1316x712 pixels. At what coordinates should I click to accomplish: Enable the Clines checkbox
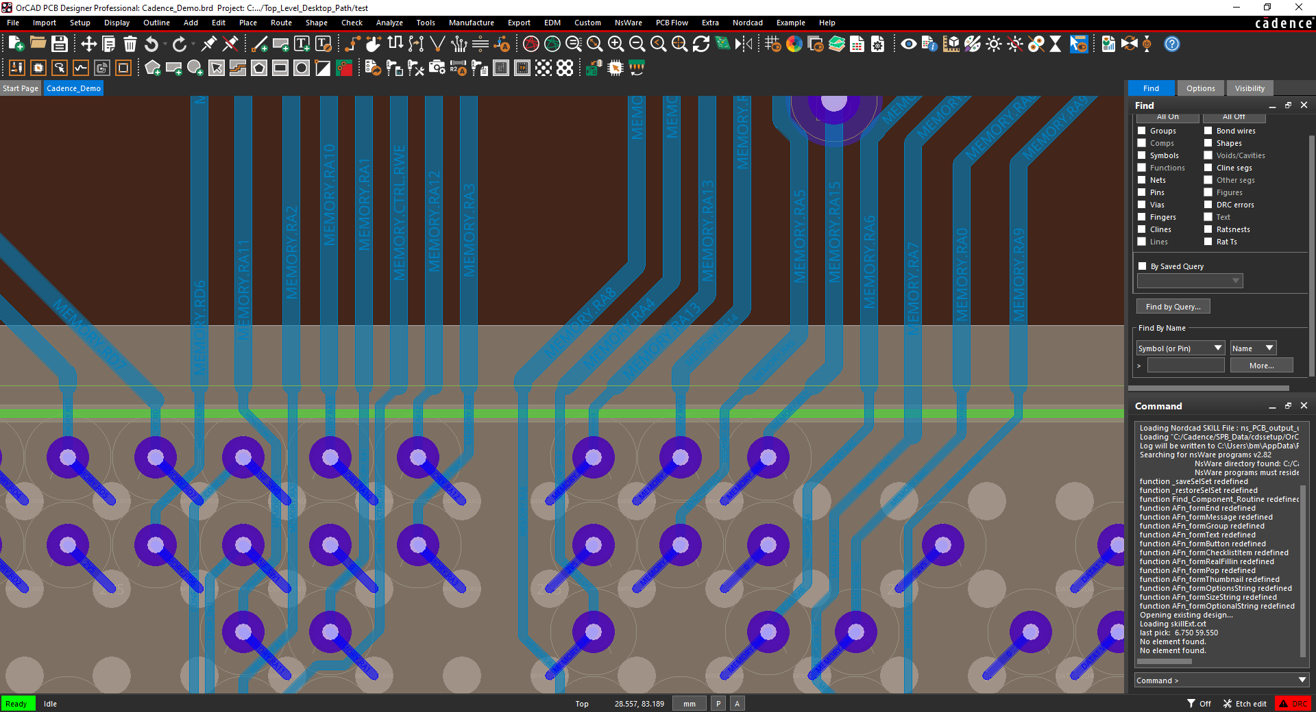[x=1142, y=229]
